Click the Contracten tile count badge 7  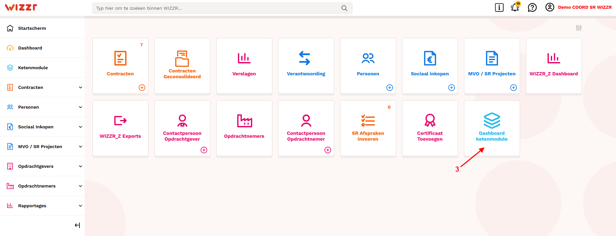[x=141, y=45]
